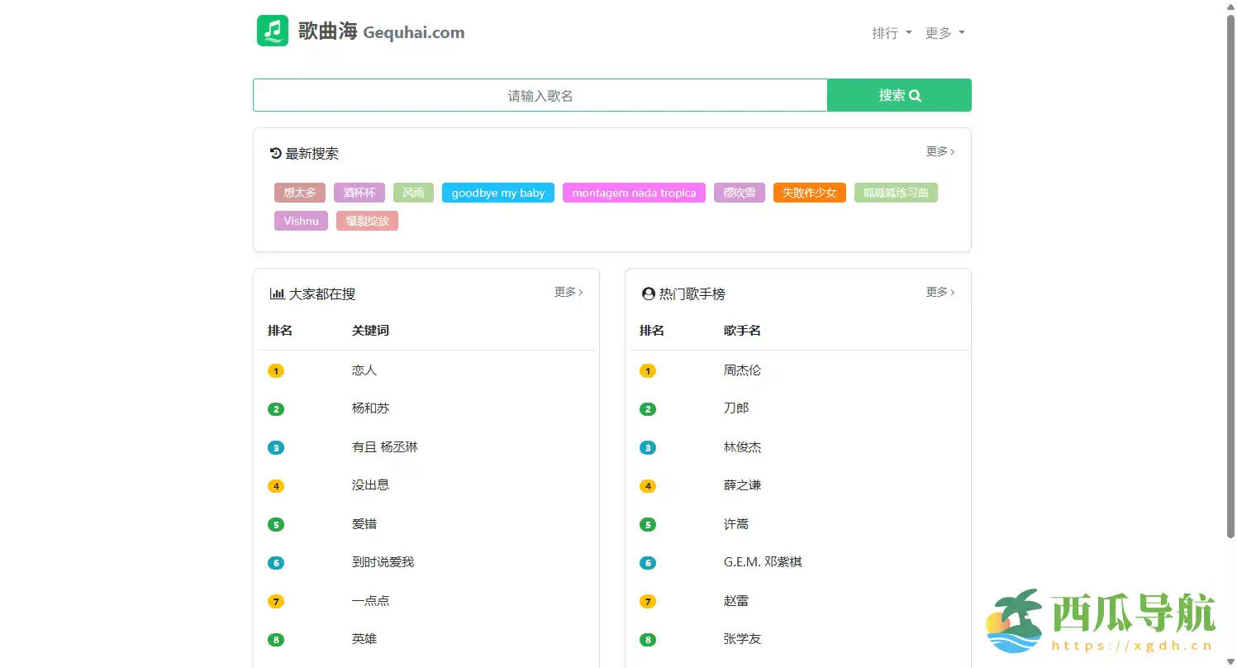The width and height of the screenshot is (1237, 668).
Task: Click the user icon beside 热门歌手榜
Action: click(x=649, y=293)
